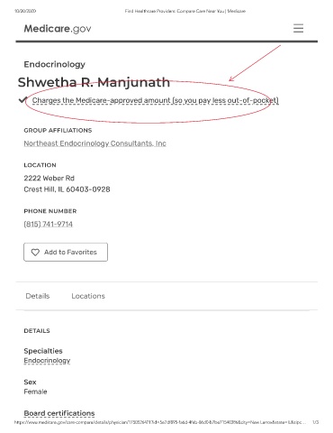Click the 2222 Weber Rd address line

[49, 179]
